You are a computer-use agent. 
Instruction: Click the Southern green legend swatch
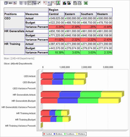coord(65,134)
